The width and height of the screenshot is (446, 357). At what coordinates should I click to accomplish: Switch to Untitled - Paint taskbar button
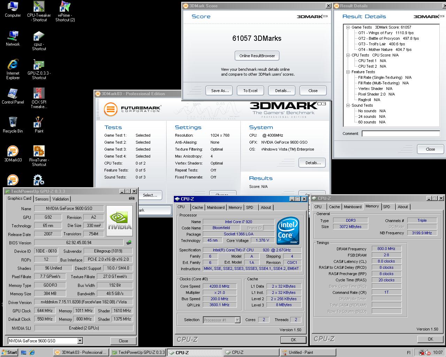308,352
